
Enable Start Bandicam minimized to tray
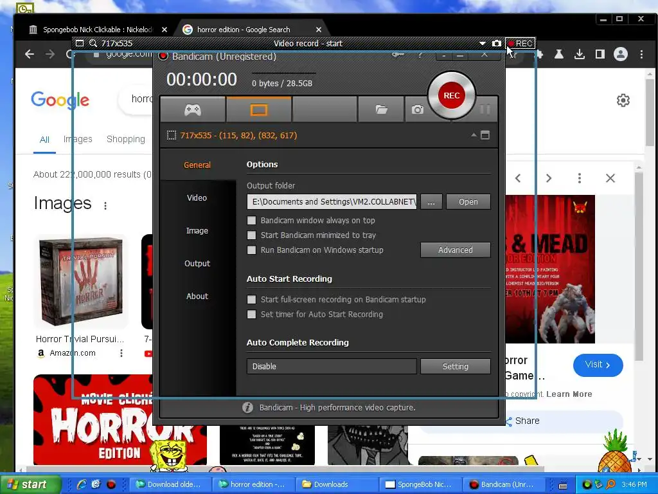tap(251, 235)
